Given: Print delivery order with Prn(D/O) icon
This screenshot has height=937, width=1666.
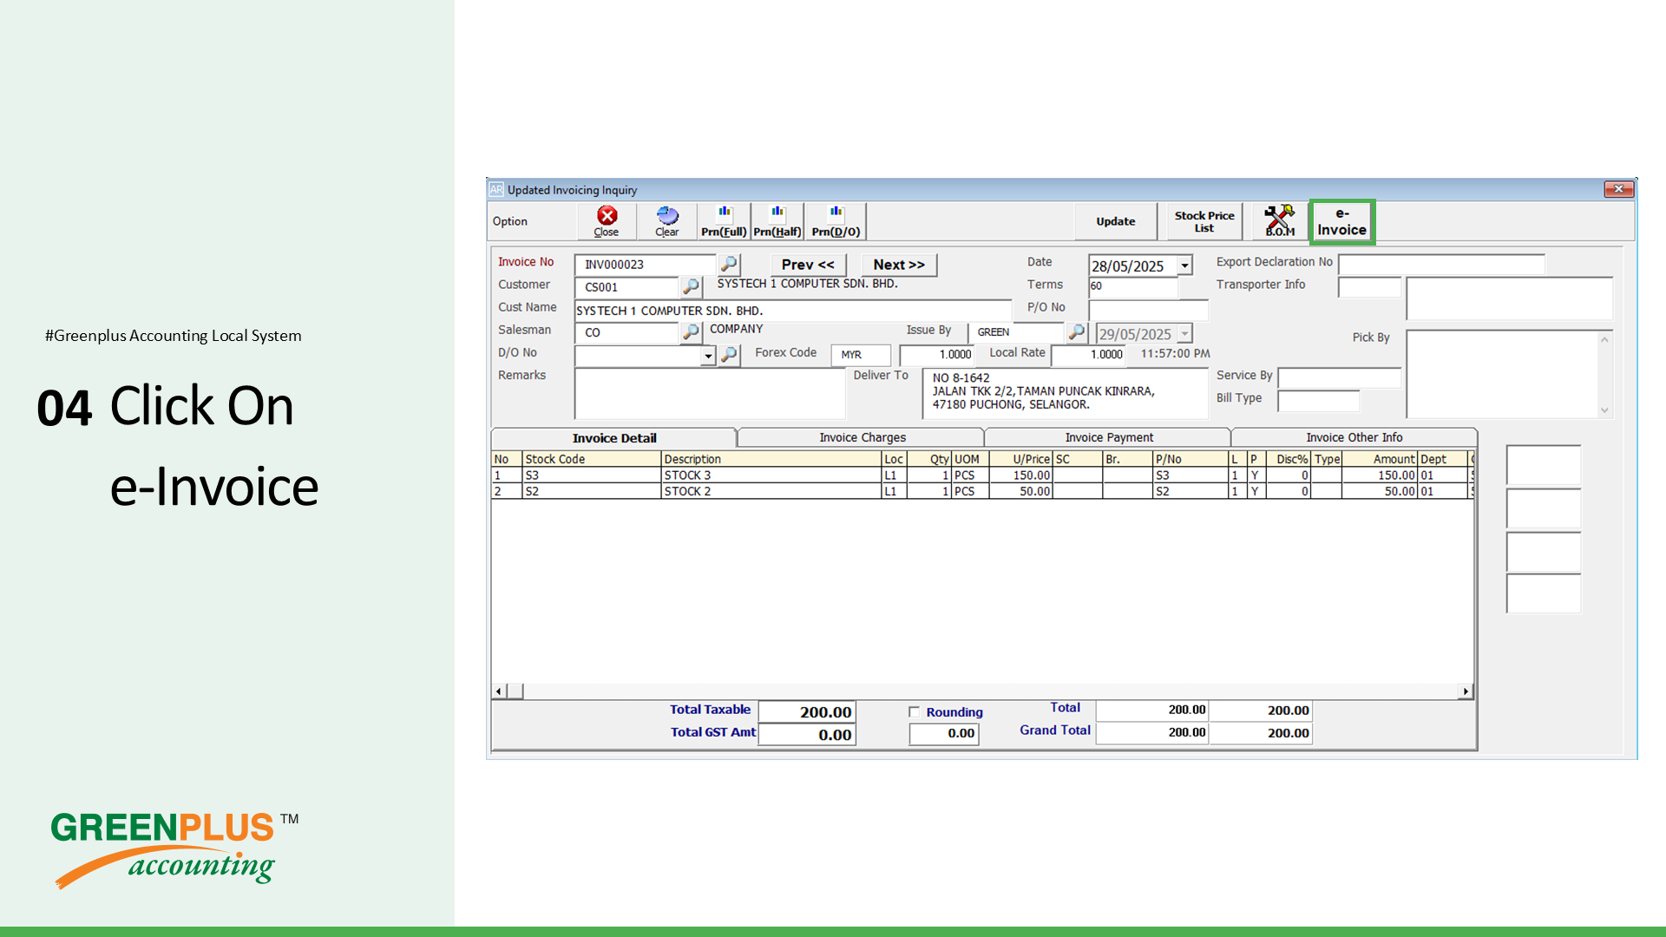Looking at the screenshot, I should pyautogui.click(x=836, y=221).
